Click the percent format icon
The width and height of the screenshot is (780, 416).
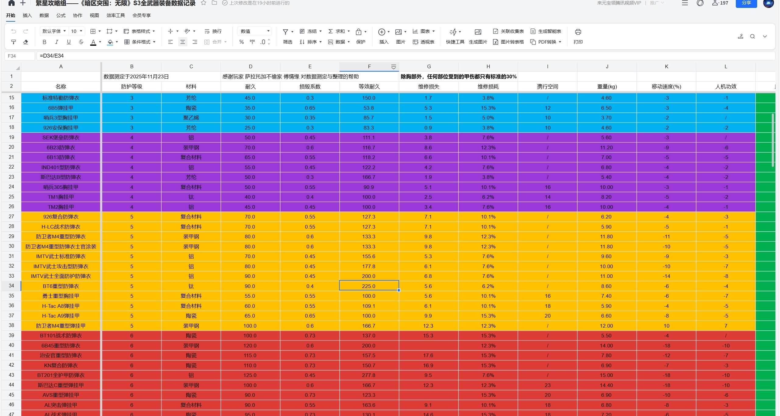242,42
